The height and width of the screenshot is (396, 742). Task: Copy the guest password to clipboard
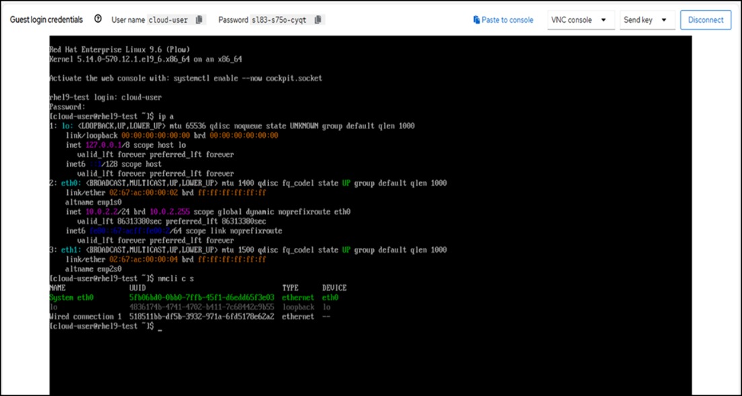318,20
